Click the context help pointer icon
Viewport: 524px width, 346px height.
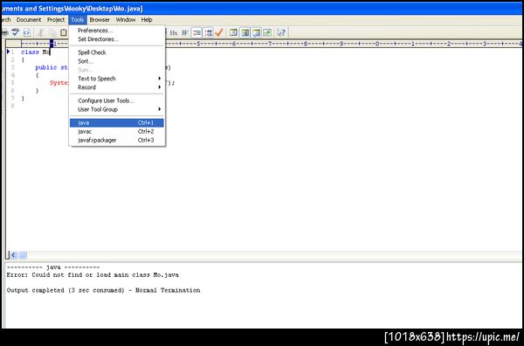click(x=281, y=32)
